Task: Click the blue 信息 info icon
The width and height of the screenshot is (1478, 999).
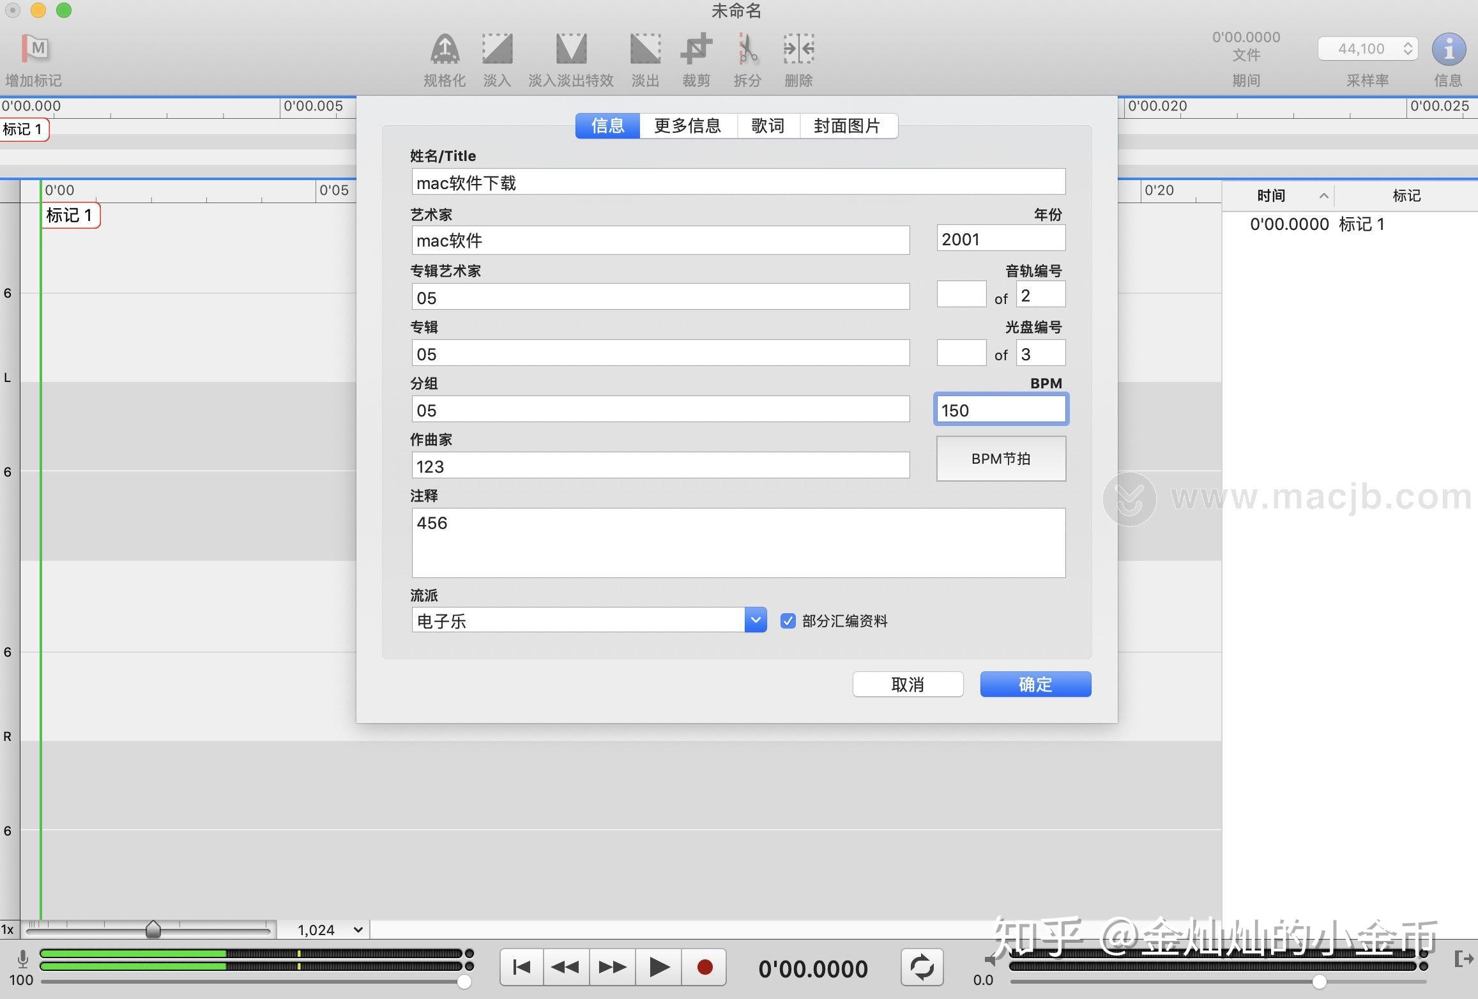Action: (x=1448, y=49)
